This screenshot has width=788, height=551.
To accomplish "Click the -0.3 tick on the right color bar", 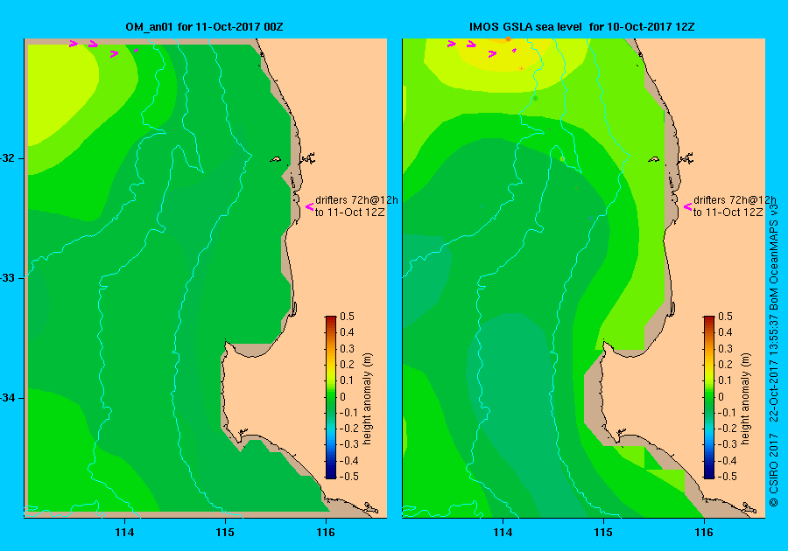I will (727, 444).
